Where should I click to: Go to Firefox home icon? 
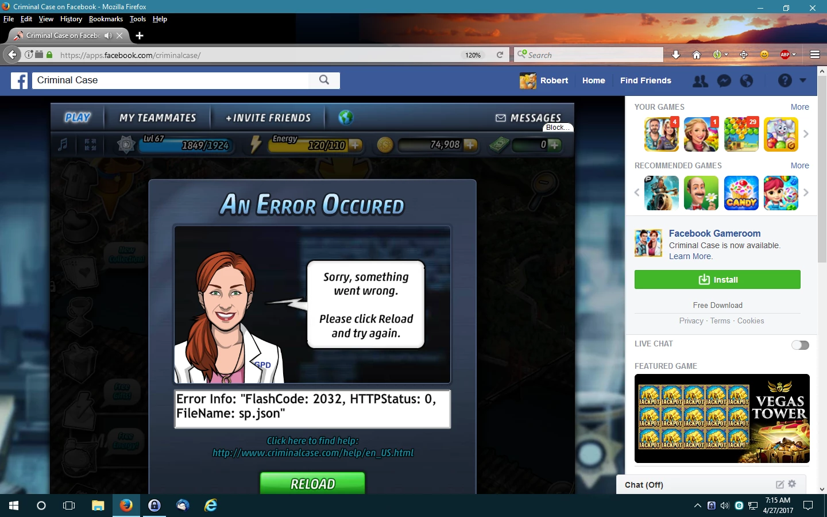[x=697, y=55]
